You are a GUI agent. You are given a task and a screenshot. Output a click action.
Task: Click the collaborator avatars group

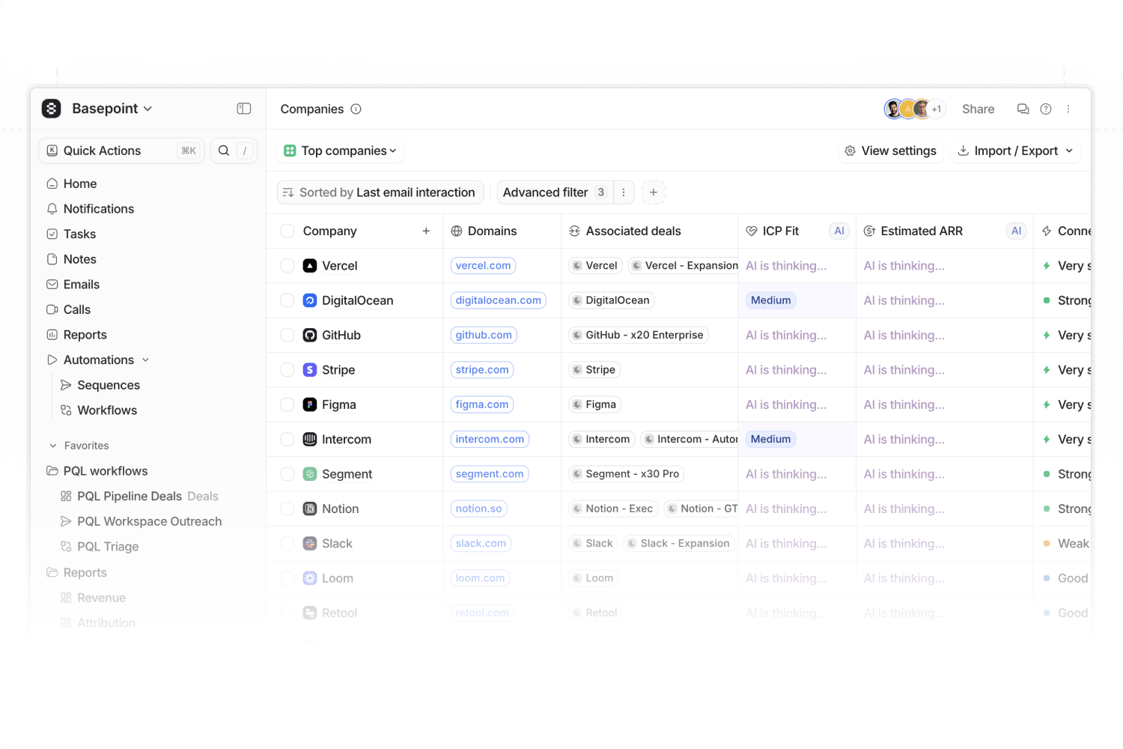(915, 109)
